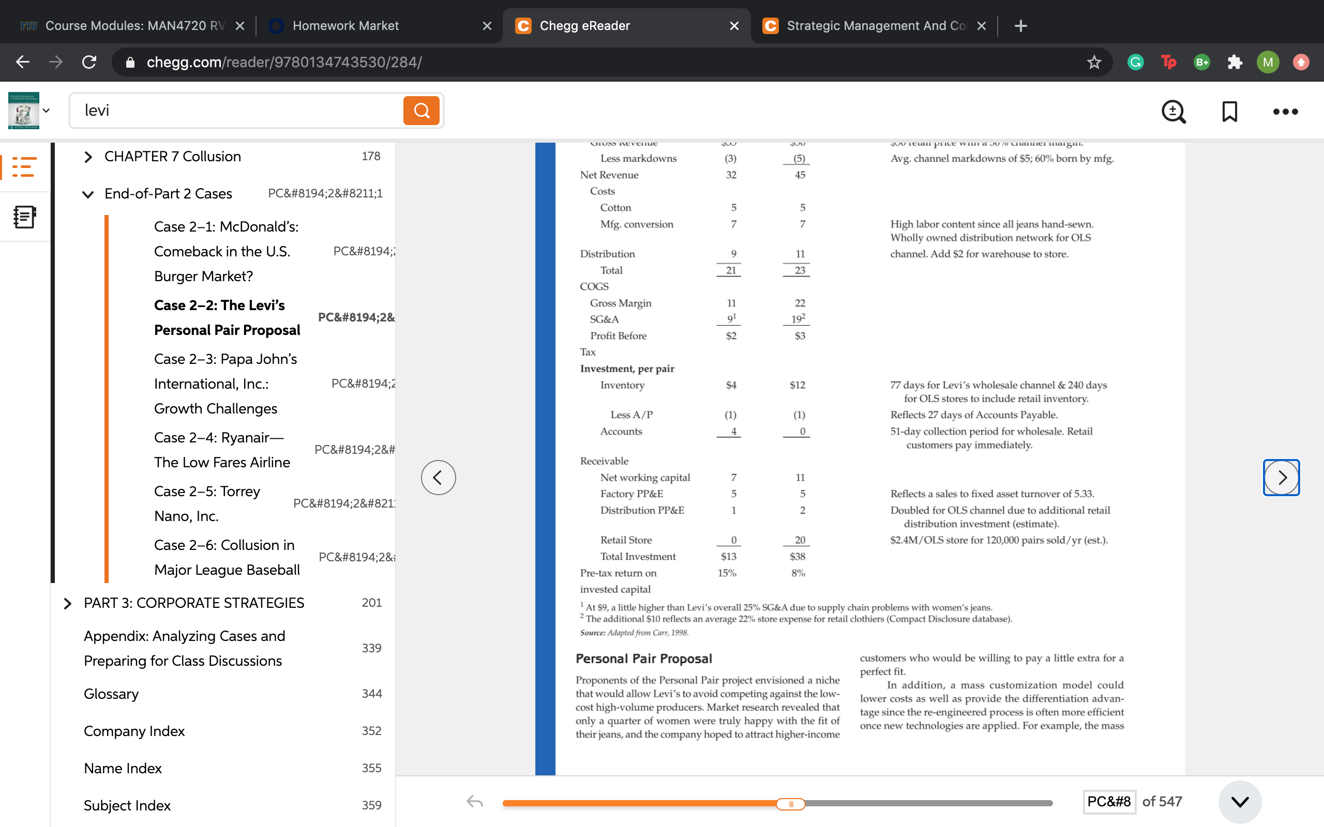Go to the previous page arrow

[x=438, y=478]
